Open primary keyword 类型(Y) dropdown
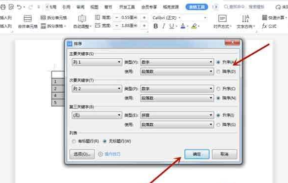 [177, 62]
